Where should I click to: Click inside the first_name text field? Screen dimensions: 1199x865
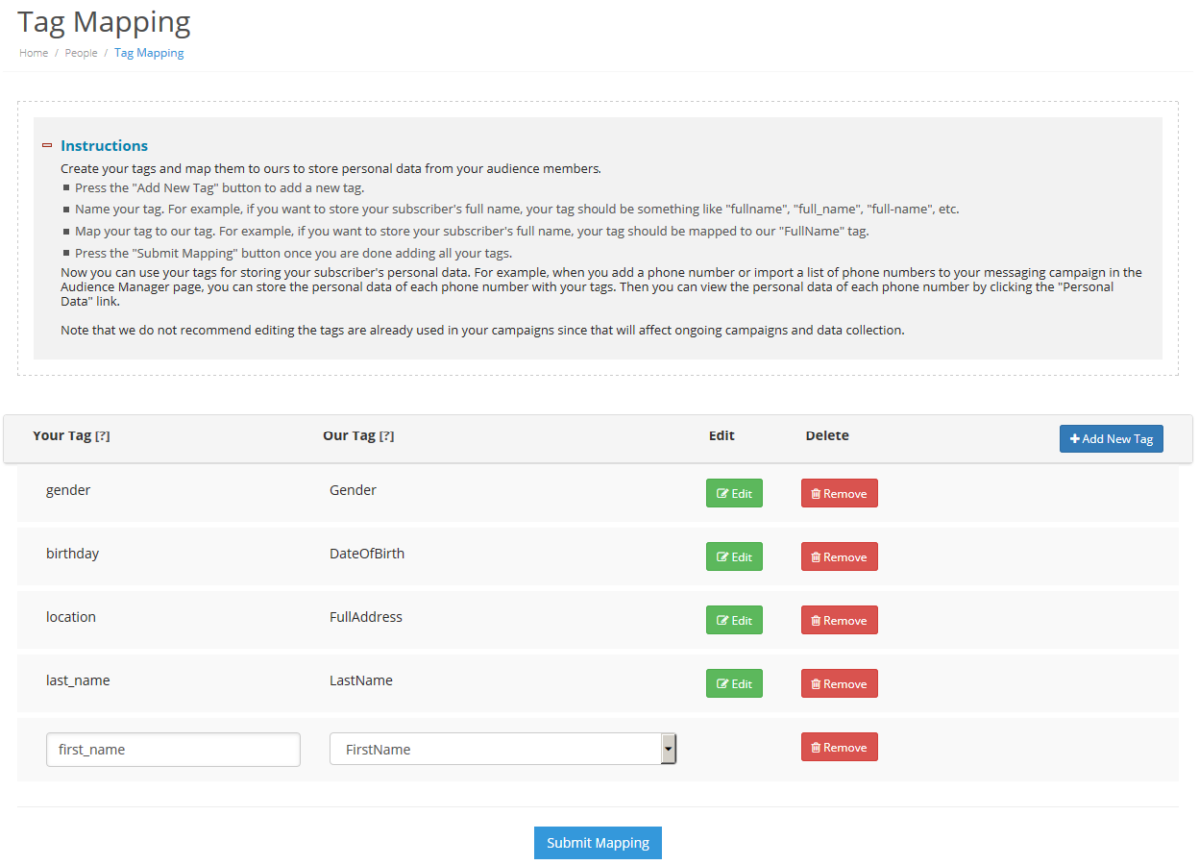[172, 749]
